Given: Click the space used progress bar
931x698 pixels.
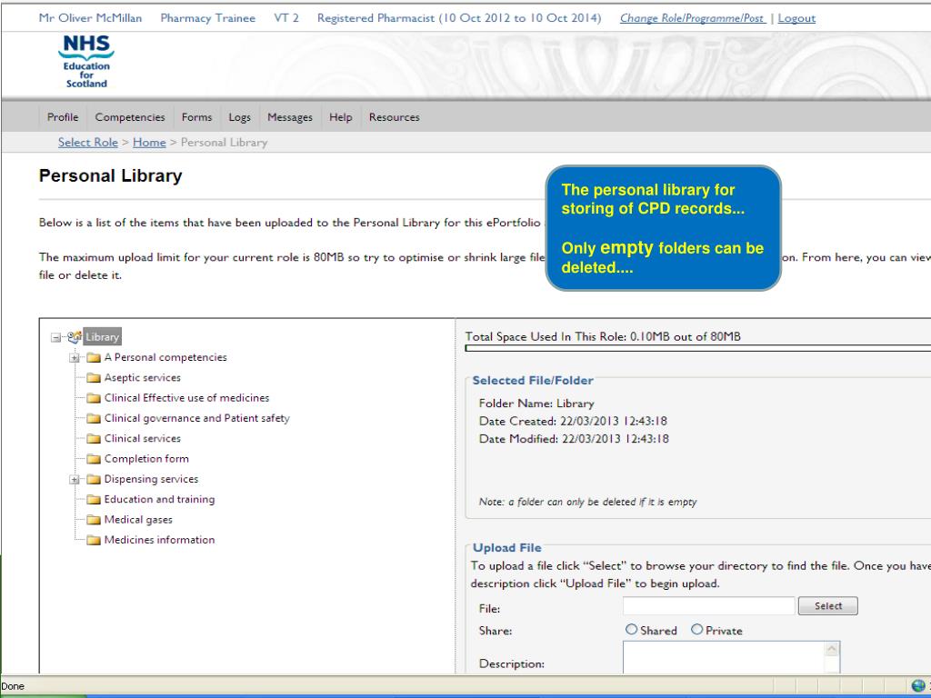Looking at the screenshot, I should [698, 348].
